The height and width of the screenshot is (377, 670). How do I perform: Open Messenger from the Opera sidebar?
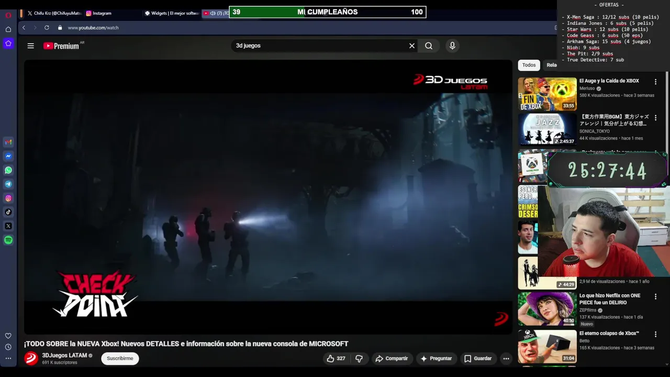click(x=8, y=156)
